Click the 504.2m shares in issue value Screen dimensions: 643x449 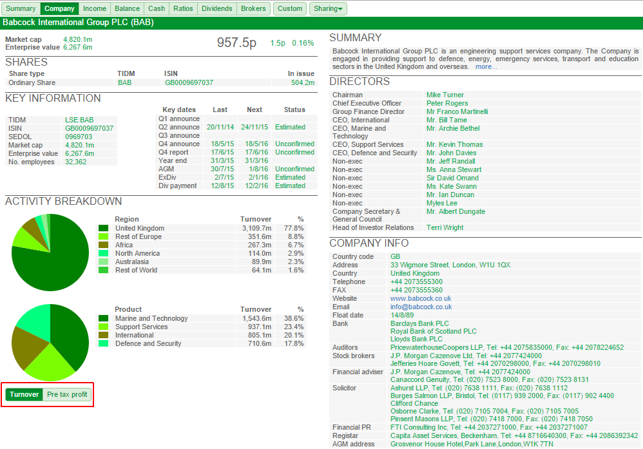pos(303,83)
